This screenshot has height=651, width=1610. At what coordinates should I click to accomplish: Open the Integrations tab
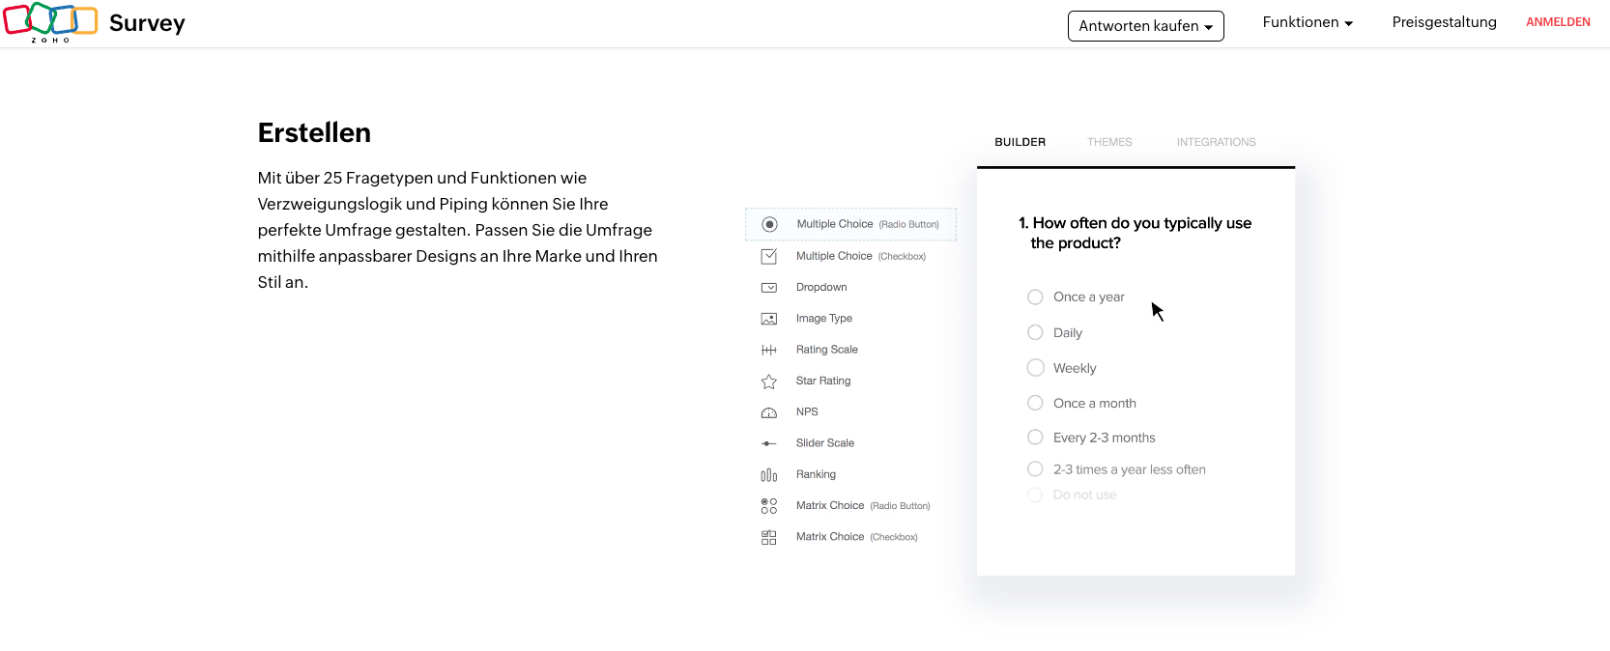[x=1216, y=142]
